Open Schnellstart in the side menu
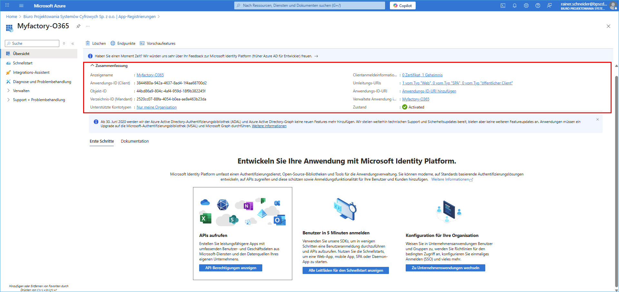Screen dimensions: 619x292 (x=39, y=63)
